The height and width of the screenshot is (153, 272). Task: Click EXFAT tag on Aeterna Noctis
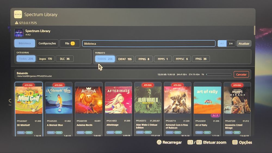[89, 132]
